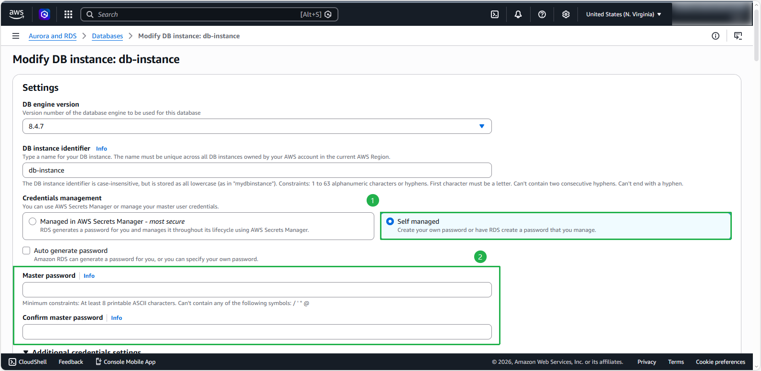Click the Amazon Q icon in search bar
761x371 pixels.
[x=328, y=14]
